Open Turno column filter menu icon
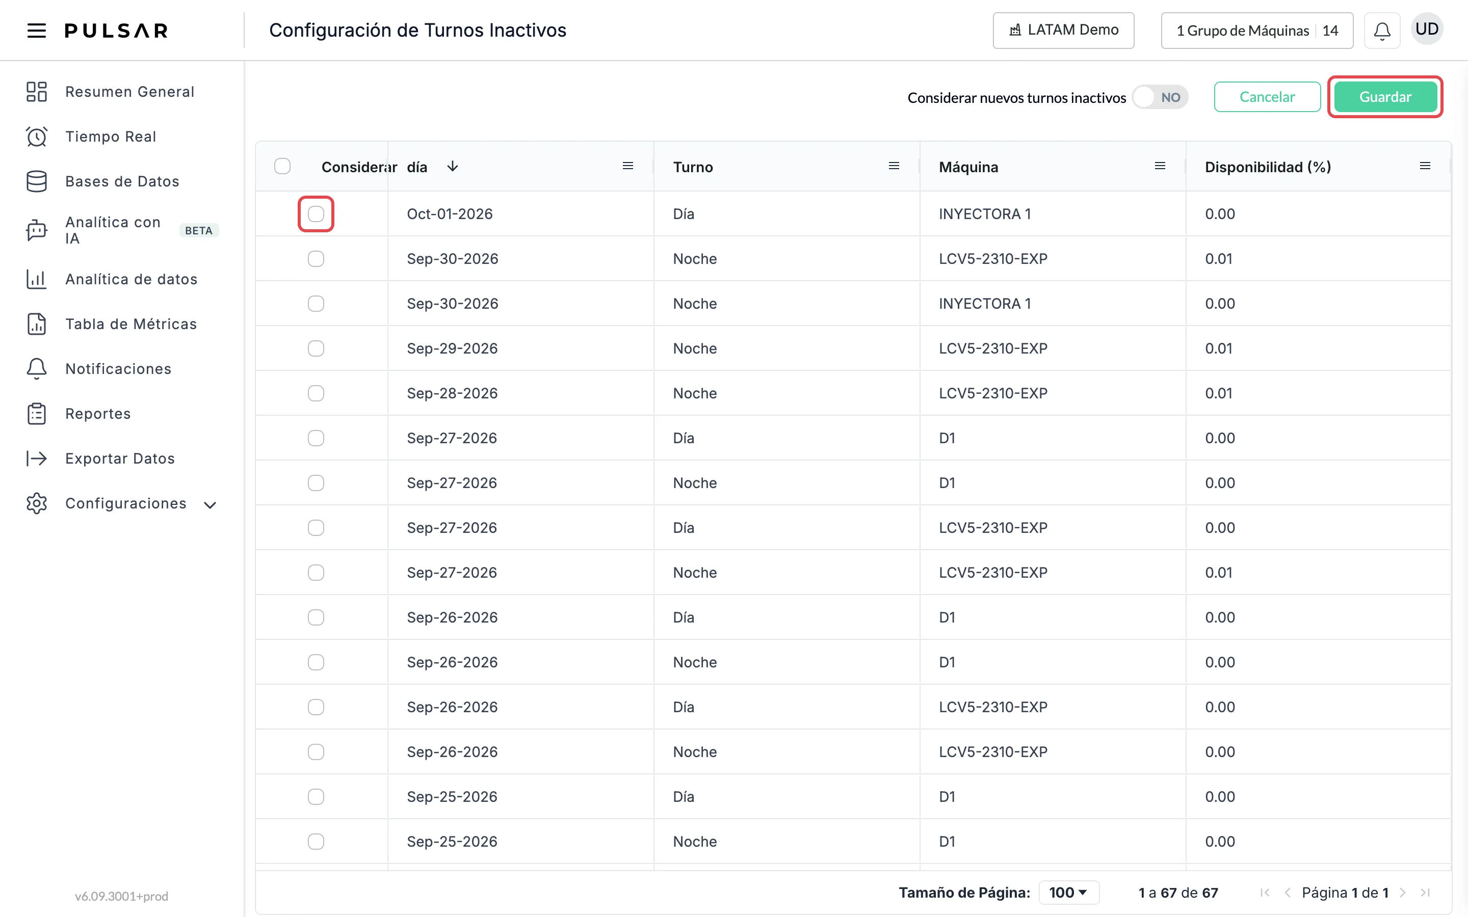1468x917 pixels. point(894,166)
